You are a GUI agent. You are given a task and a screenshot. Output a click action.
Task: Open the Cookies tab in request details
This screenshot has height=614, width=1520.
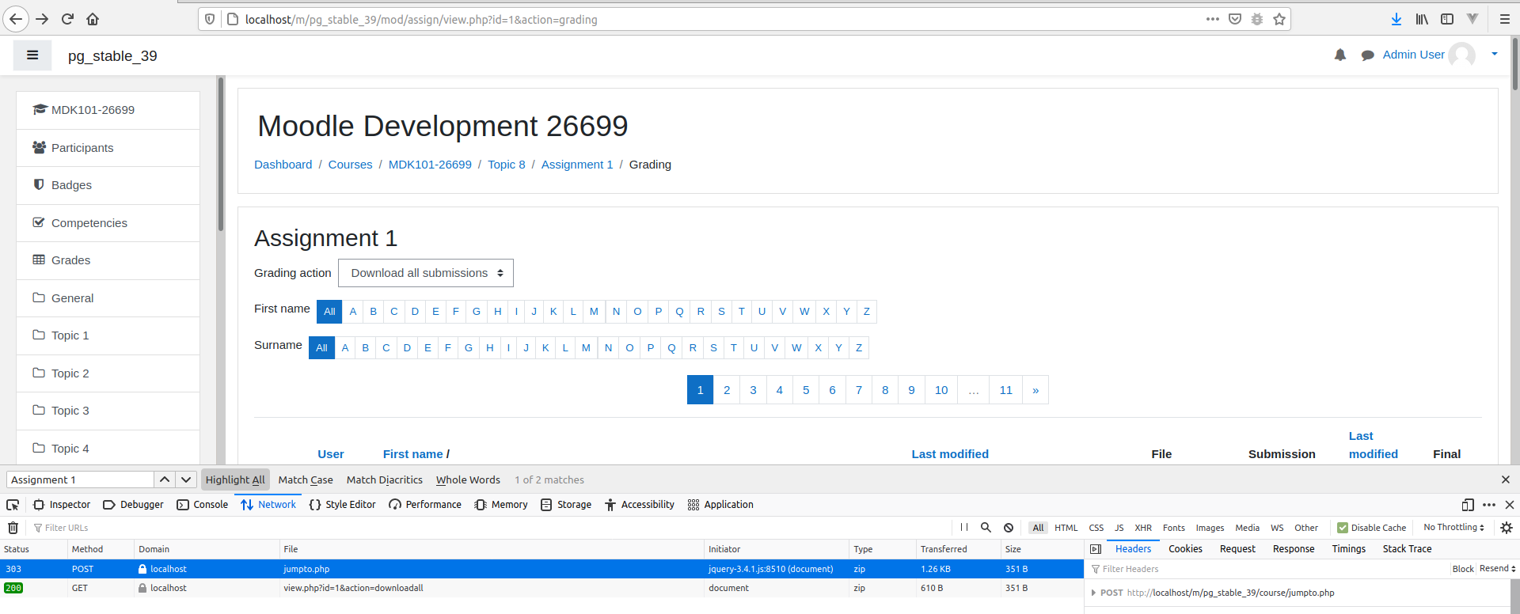pyautogui.click(x=1185, y=549)
